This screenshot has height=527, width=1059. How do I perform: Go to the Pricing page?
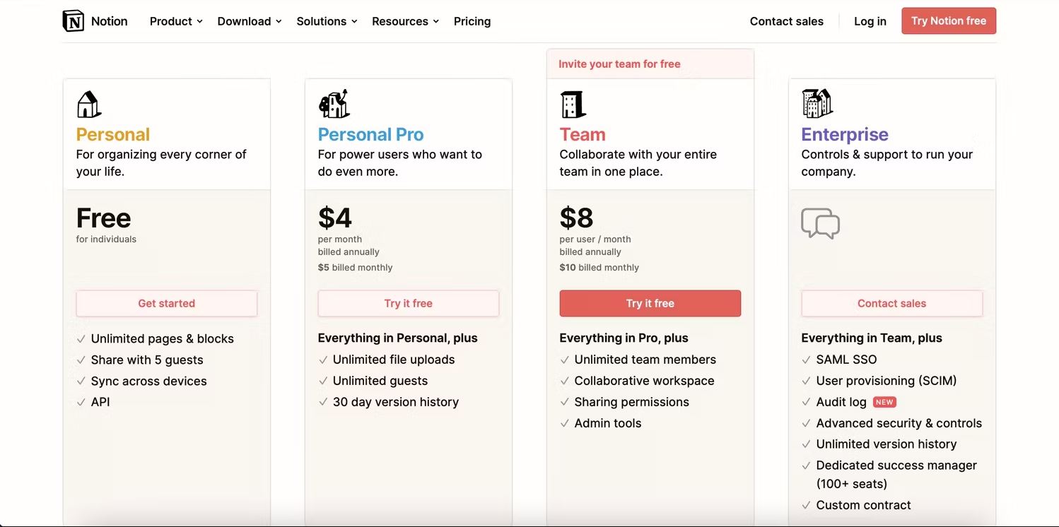[472, 21]
